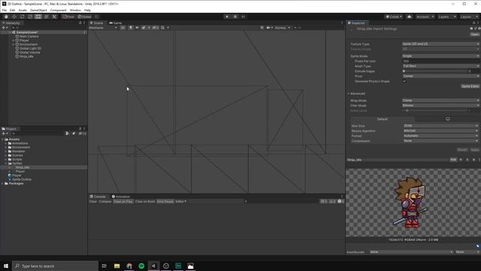This screenshot has width=481, height=271.
Task: Select the Scale tool
Action: [x=30, y=17]
